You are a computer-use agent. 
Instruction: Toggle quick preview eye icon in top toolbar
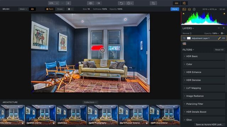[90, 3]
